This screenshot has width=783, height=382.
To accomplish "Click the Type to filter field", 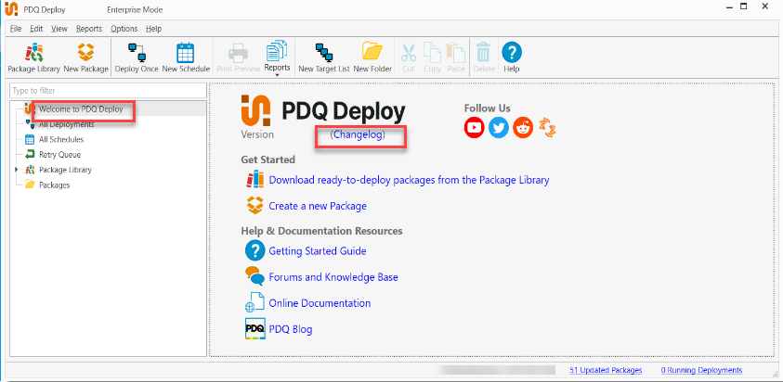I will [107, 91].
